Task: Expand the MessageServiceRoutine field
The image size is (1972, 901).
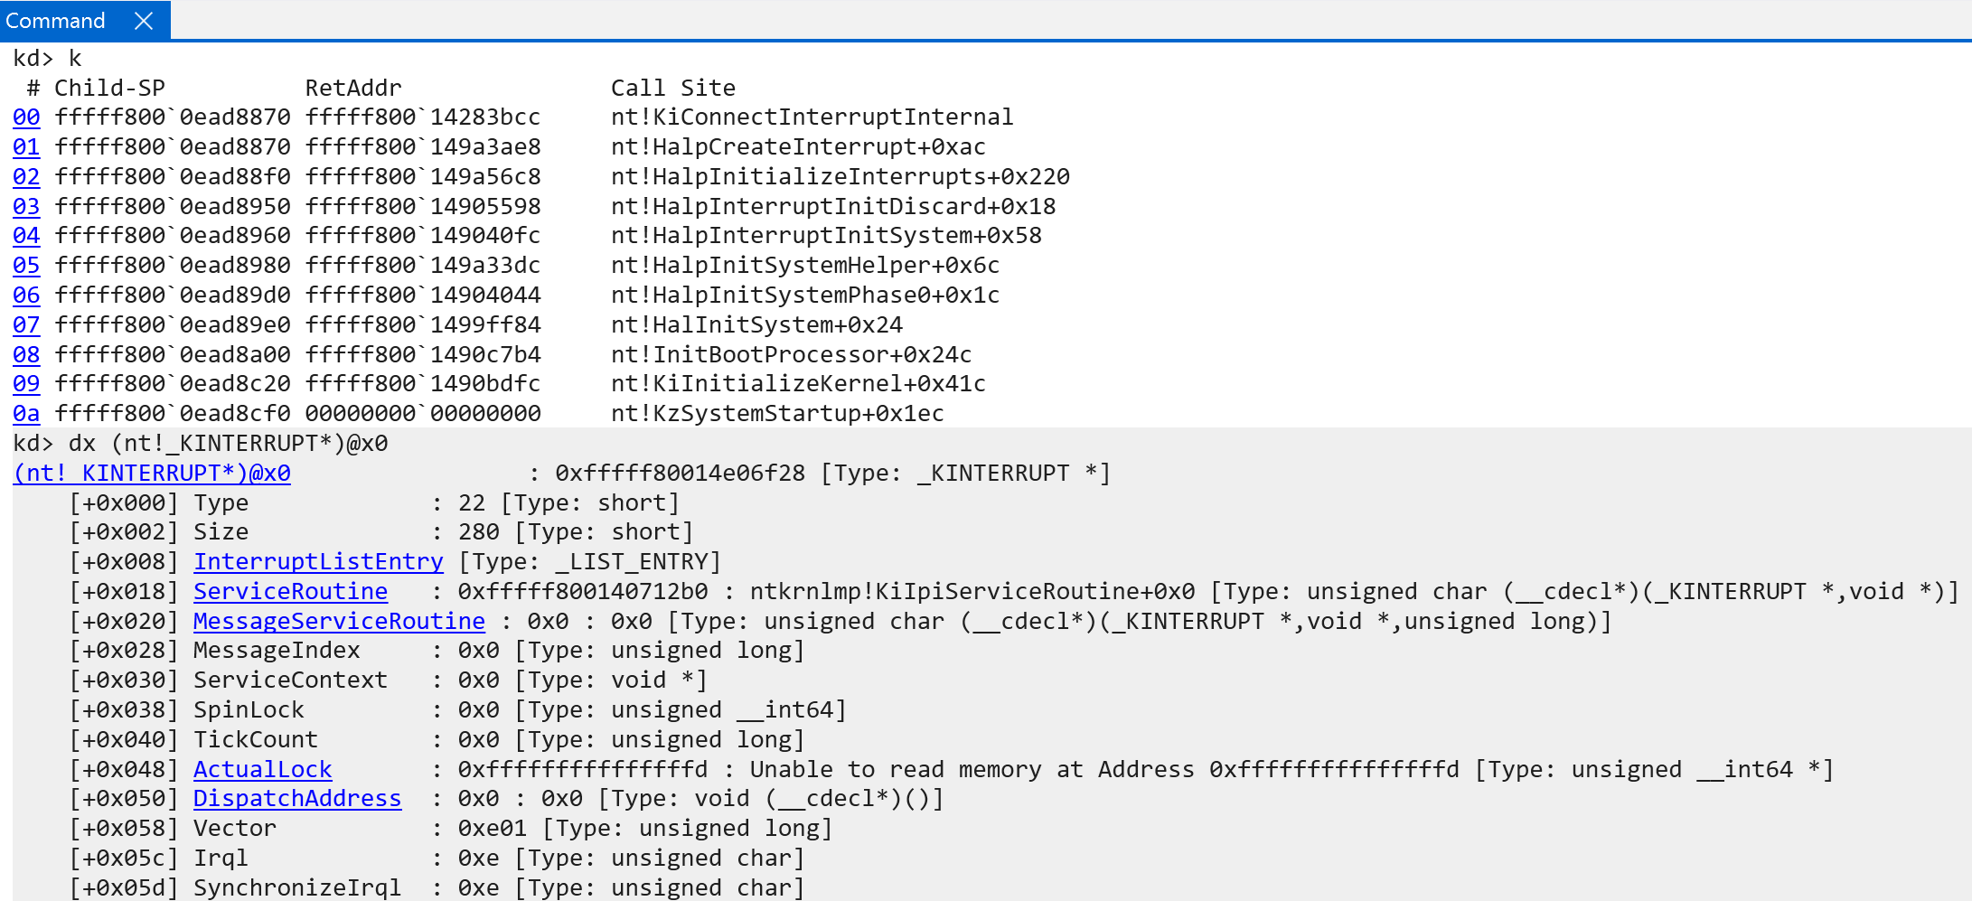Action: coord(339,622)
